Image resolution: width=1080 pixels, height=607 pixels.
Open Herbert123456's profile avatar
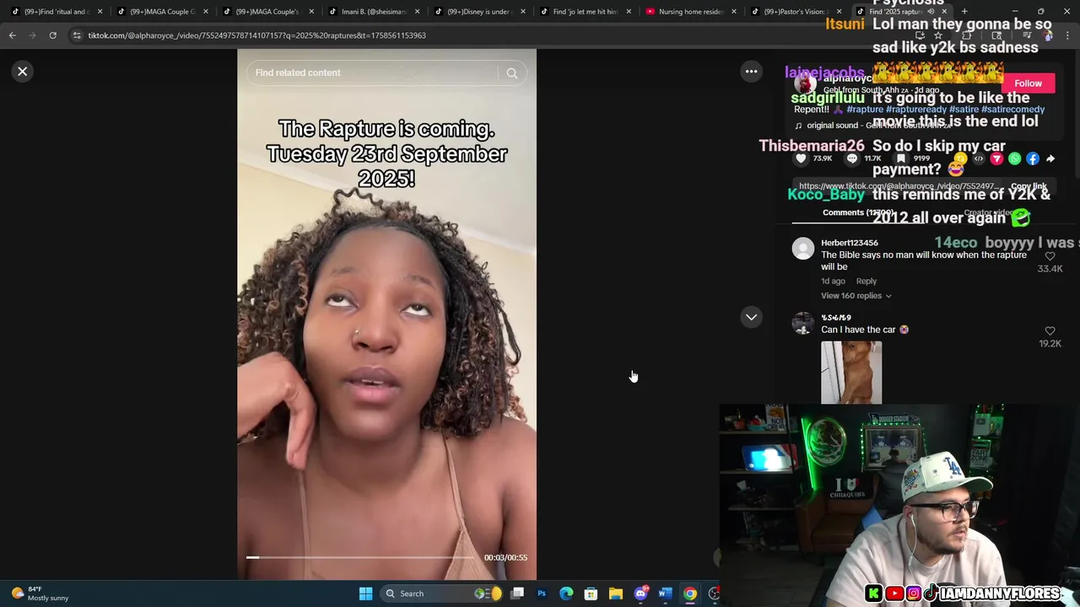pos(803,249)
